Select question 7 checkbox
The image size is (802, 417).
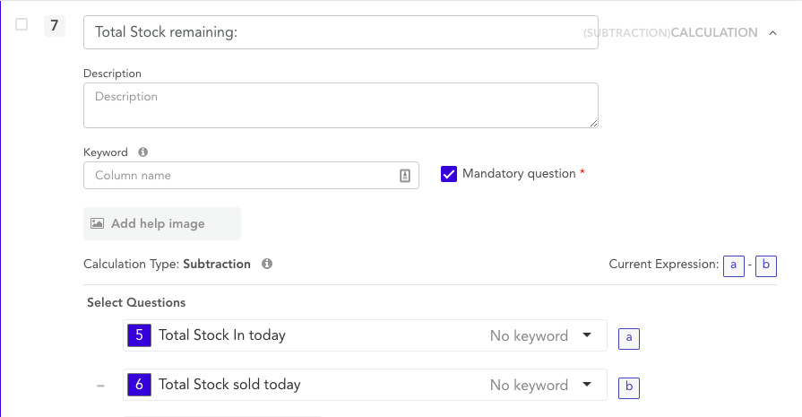coord(22,25)
